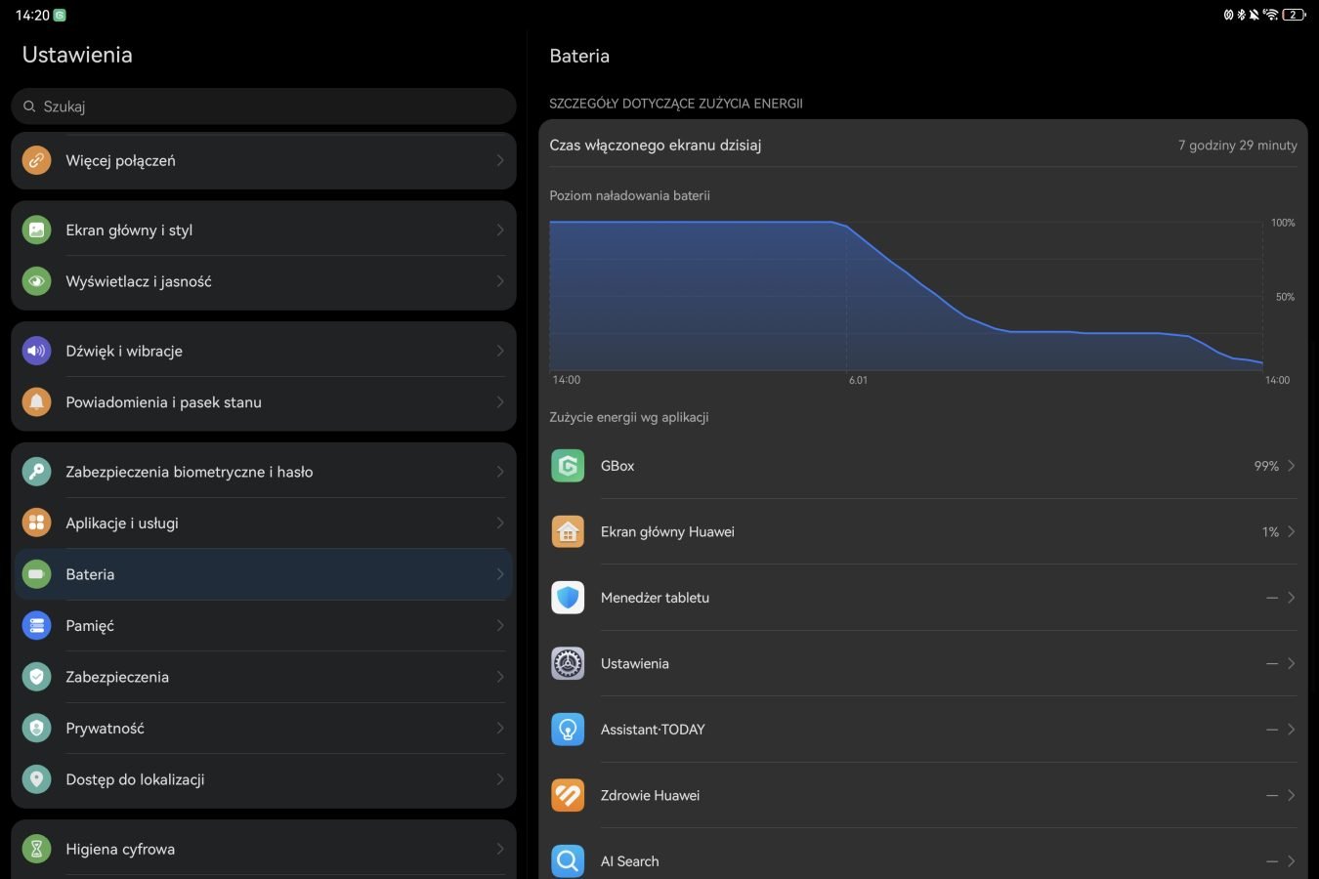Open Dźwięk i wibracje settings
1319x879 pixels.
pyautogui.click(x=264, y=351)
